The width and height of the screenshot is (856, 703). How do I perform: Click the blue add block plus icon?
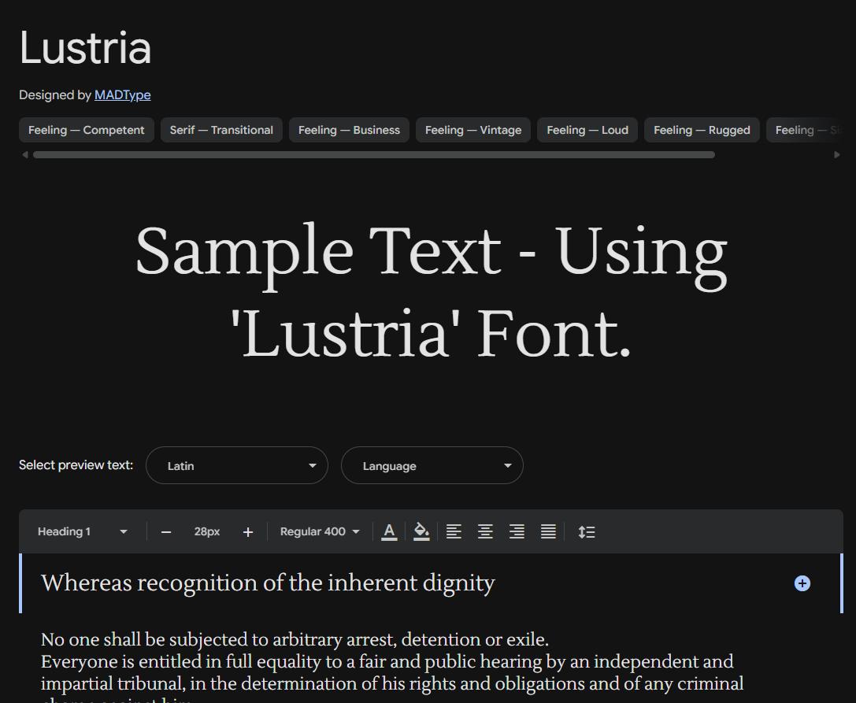[x=802, y=583]
